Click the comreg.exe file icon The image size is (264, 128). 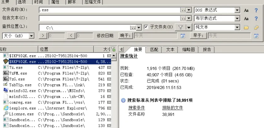click(6, 102)
